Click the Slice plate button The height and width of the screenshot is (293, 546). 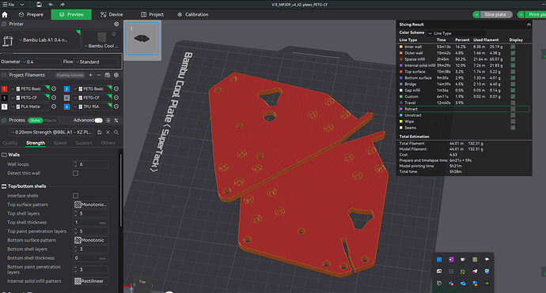[x=495, y=14]
